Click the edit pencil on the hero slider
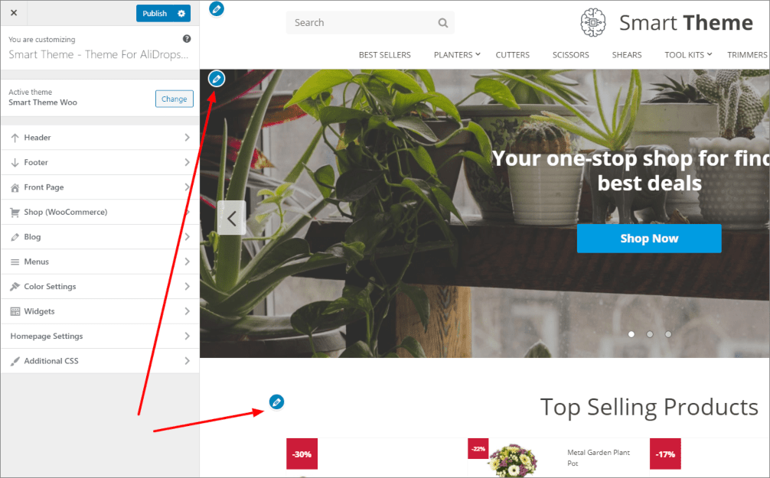The height and width of the screenshot is (478, 770). [x=217, y=79]
